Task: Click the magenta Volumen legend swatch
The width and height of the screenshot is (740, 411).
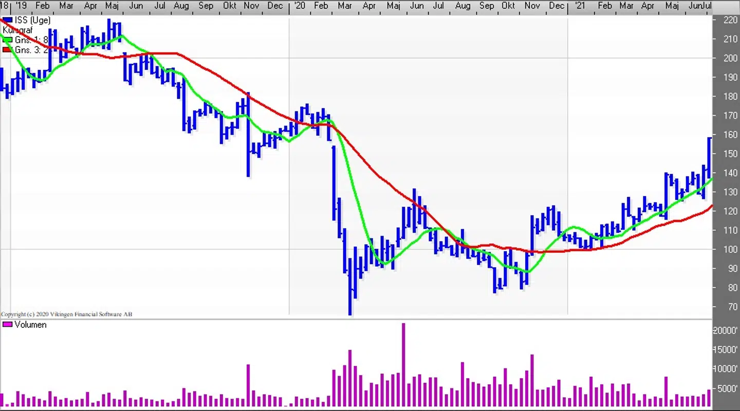Action: (x=7, y=325)
